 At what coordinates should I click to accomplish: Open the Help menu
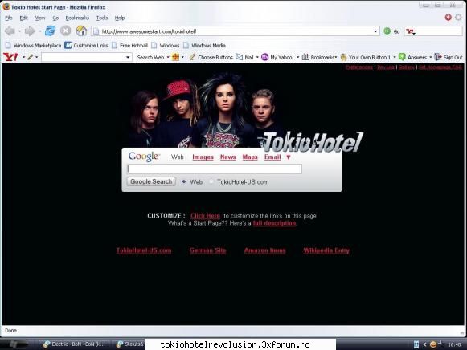pos(120,18)
